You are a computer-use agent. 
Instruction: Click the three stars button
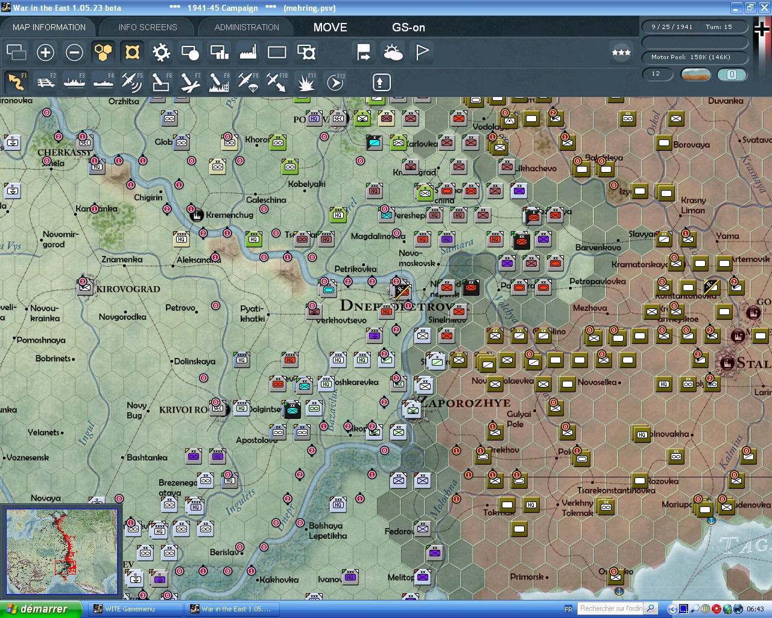coord(621,53)
